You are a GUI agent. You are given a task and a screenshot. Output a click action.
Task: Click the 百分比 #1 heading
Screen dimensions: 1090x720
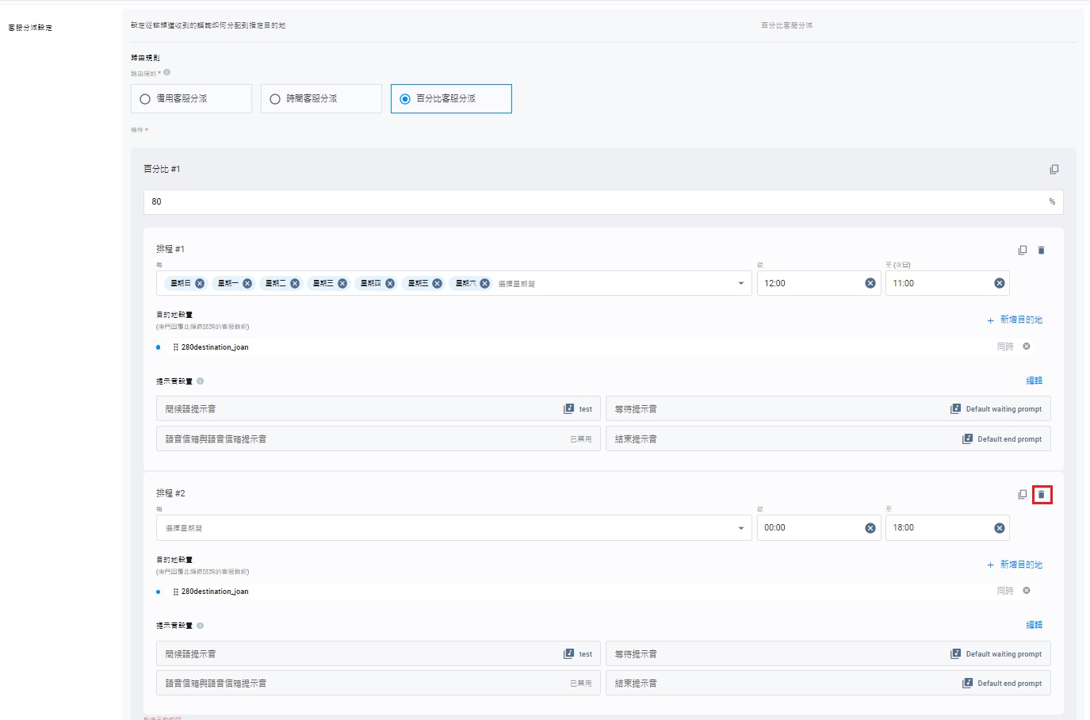(162, 169)
